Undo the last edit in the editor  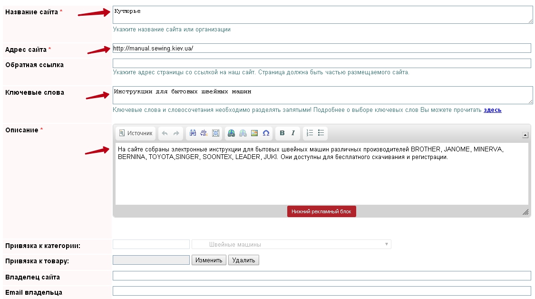pyautogui.click(x=165, y=133)
